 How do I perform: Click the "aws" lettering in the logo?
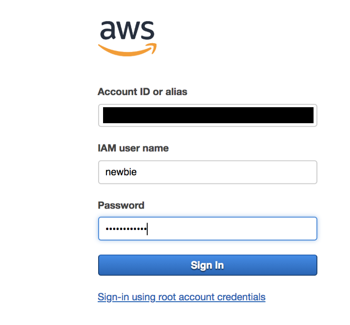(x=127, y=31)
